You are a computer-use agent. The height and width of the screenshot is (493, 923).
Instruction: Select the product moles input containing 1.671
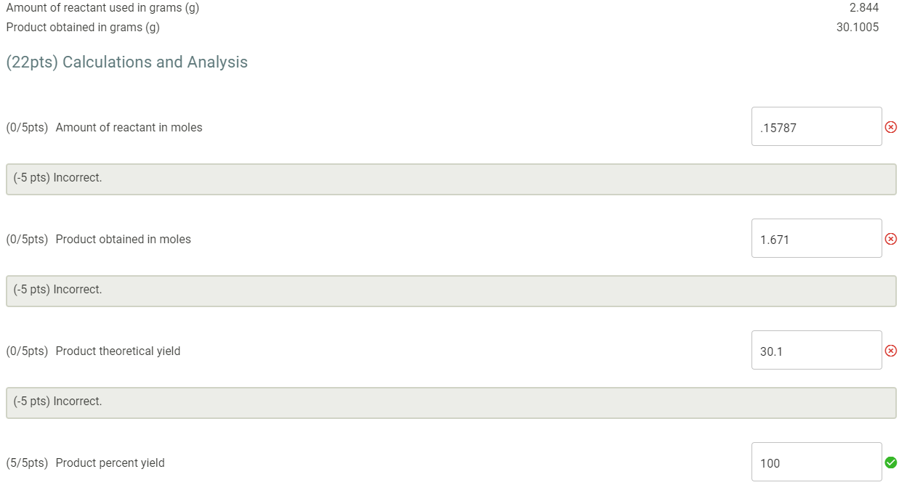(x=816, y=238)
